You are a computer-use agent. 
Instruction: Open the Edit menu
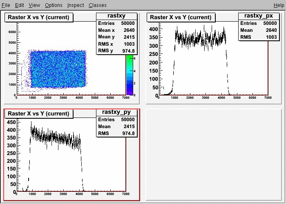[19, 5]
